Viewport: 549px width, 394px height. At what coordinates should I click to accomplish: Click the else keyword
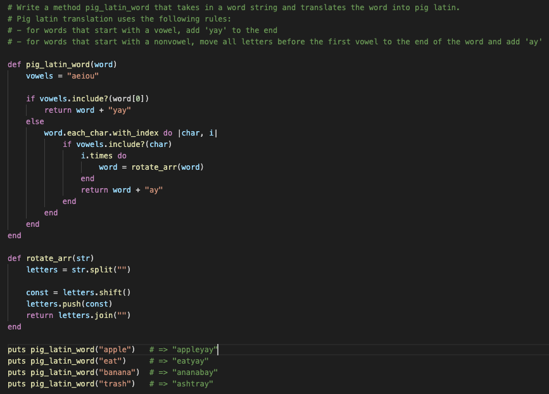tap(35, 122)
